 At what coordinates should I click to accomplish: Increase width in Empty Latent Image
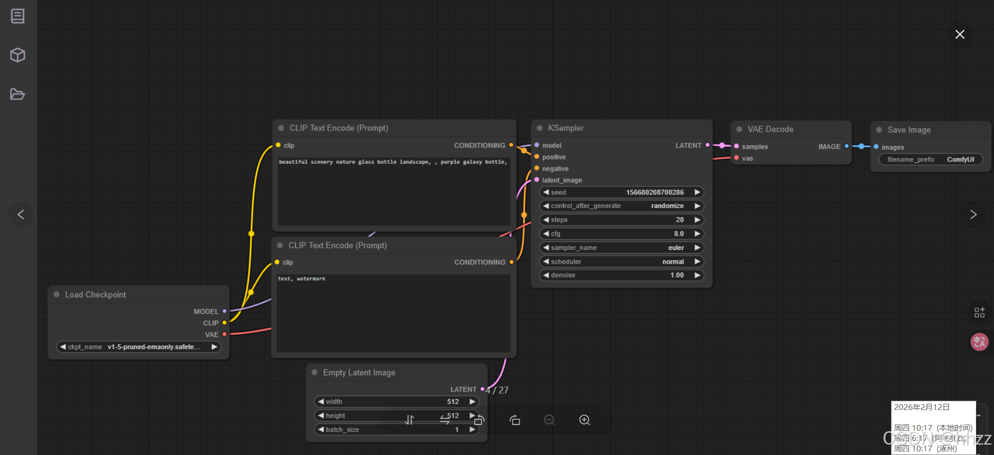pyautogui.click(x=472, y=402)
